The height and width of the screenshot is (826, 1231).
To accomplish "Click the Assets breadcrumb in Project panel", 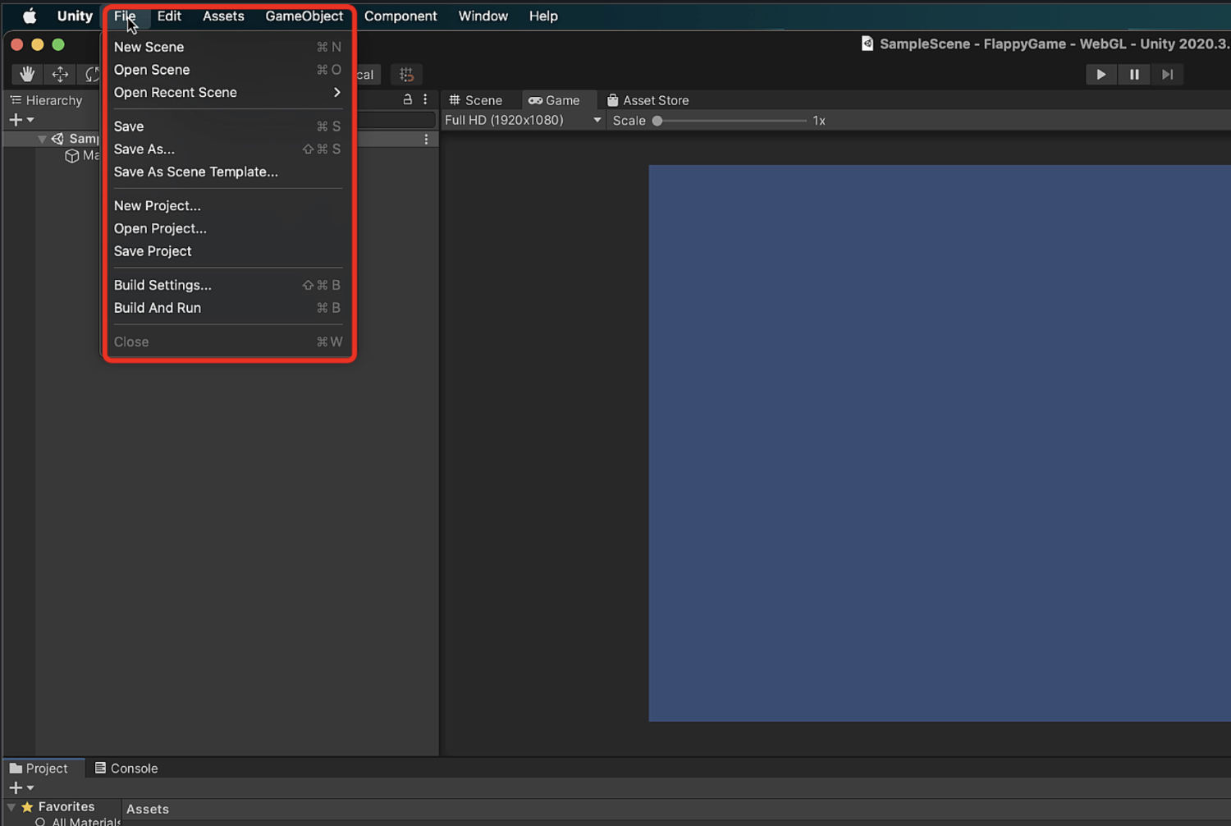I will 148,810.
